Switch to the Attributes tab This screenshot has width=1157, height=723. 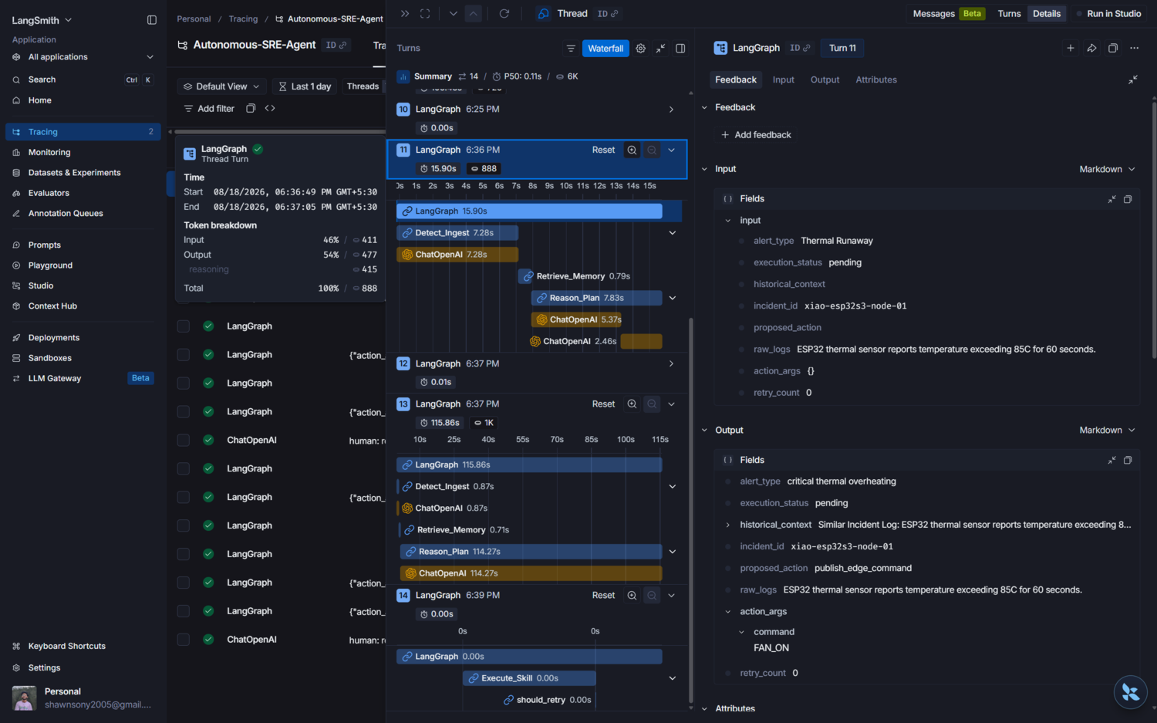(876, 80)
